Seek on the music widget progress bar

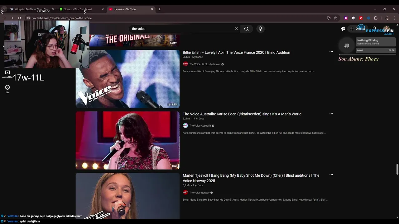pos(367,55)
